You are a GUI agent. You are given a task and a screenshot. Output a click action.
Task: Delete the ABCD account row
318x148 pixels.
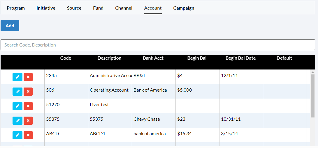click(28, 135)
